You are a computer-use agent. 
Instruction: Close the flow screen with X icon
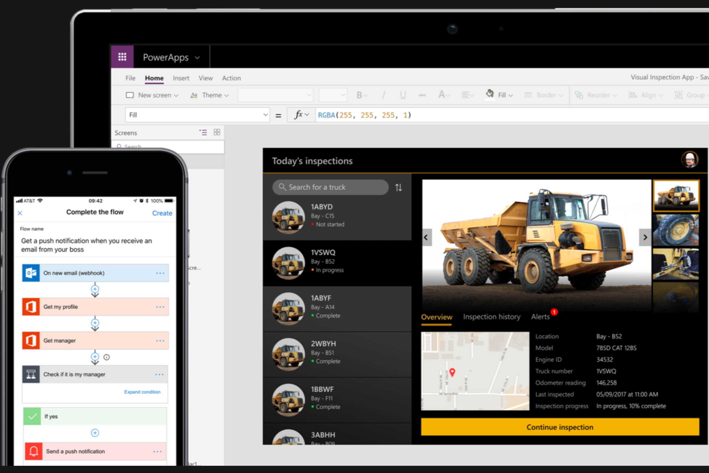20,213
